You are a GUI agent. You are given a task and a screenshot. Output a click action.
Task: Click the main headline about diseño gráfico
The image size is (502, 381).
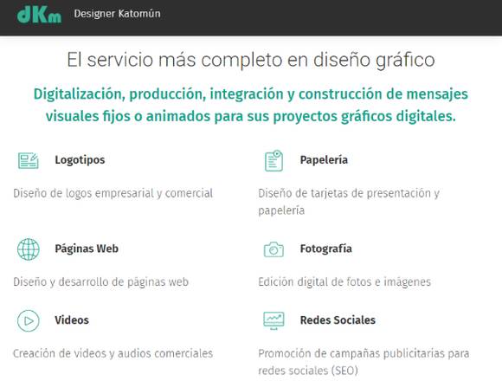pyautogui.click(x=251, y=60)
